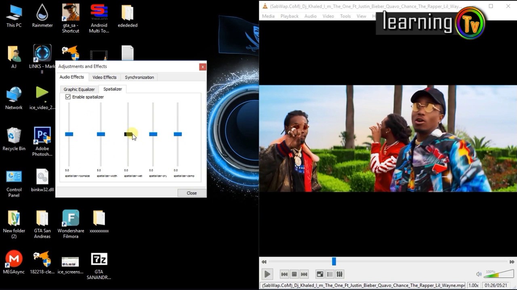Select the GTA SANANDR... 7z archive icon
517x290 pixels.
pyautogui.click(x=99, y=266)
